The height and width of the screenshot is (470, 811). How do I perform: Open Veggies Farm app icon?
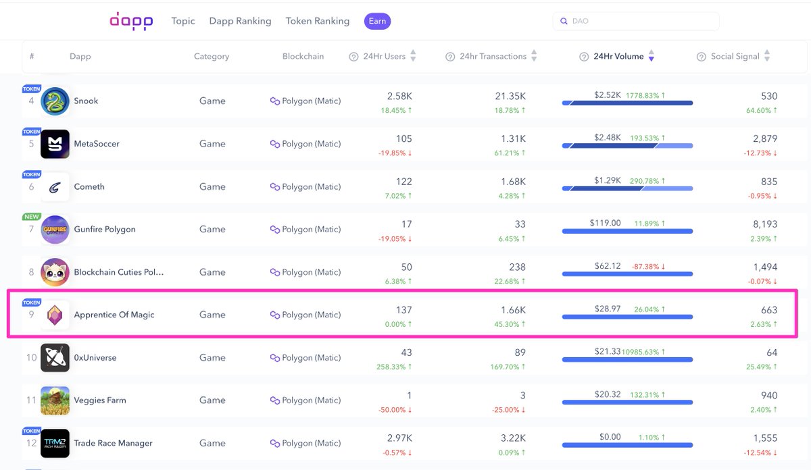55,400
